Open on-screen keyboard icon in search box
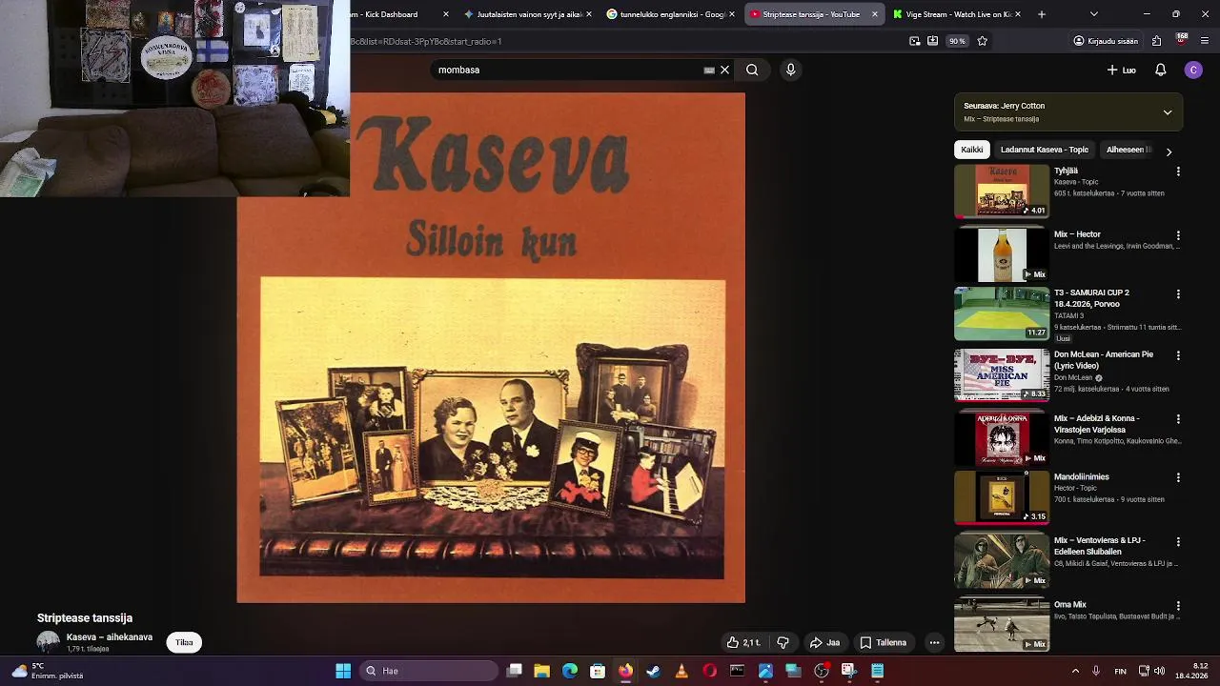This screenshot has width=1220, height=686. click(709, 70)
